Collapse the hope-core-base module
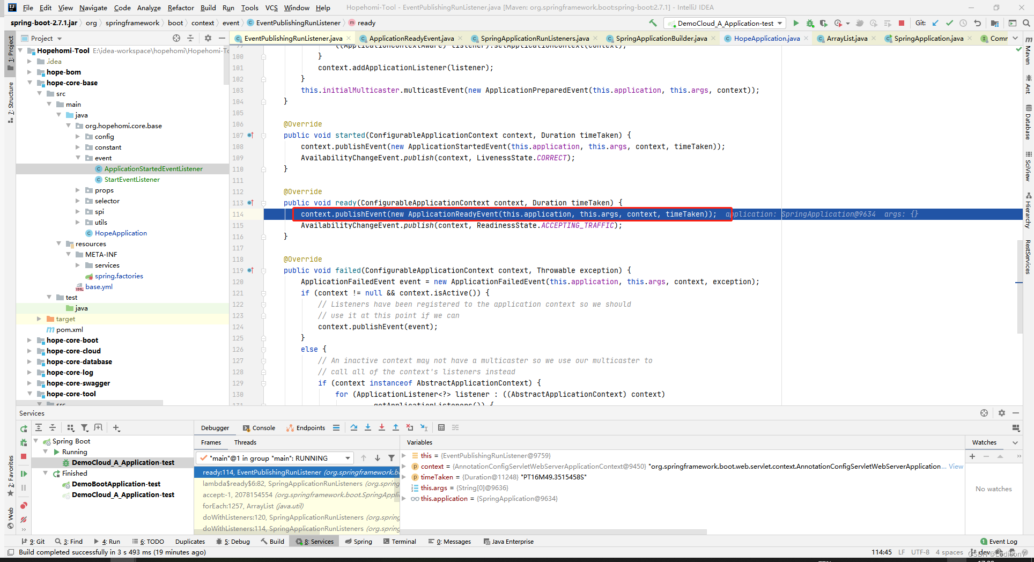 [x=29, y=83]
